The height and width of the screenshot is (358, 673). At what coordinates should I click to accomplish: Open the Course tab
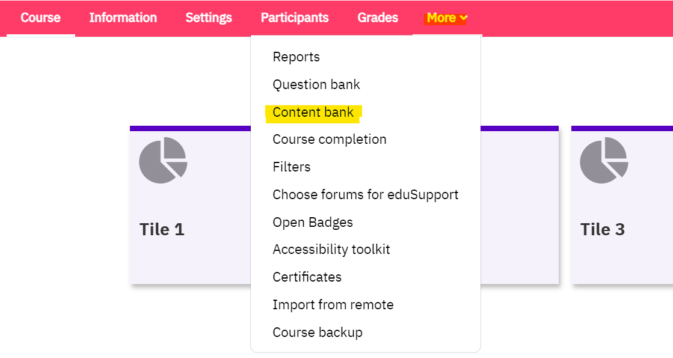[41, 17]
